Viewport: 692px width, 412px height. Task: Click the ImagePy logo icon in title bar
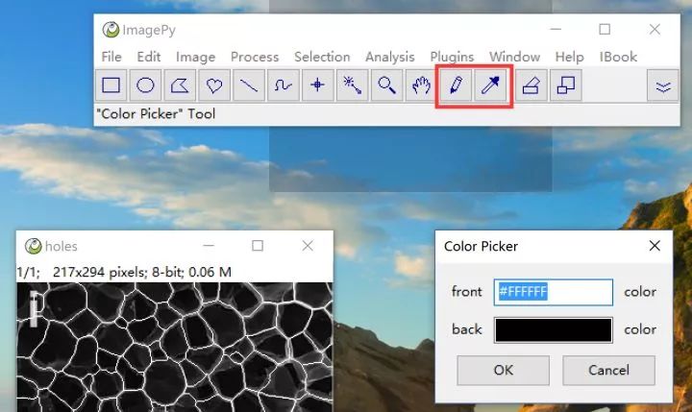click(x=111, y=30)
